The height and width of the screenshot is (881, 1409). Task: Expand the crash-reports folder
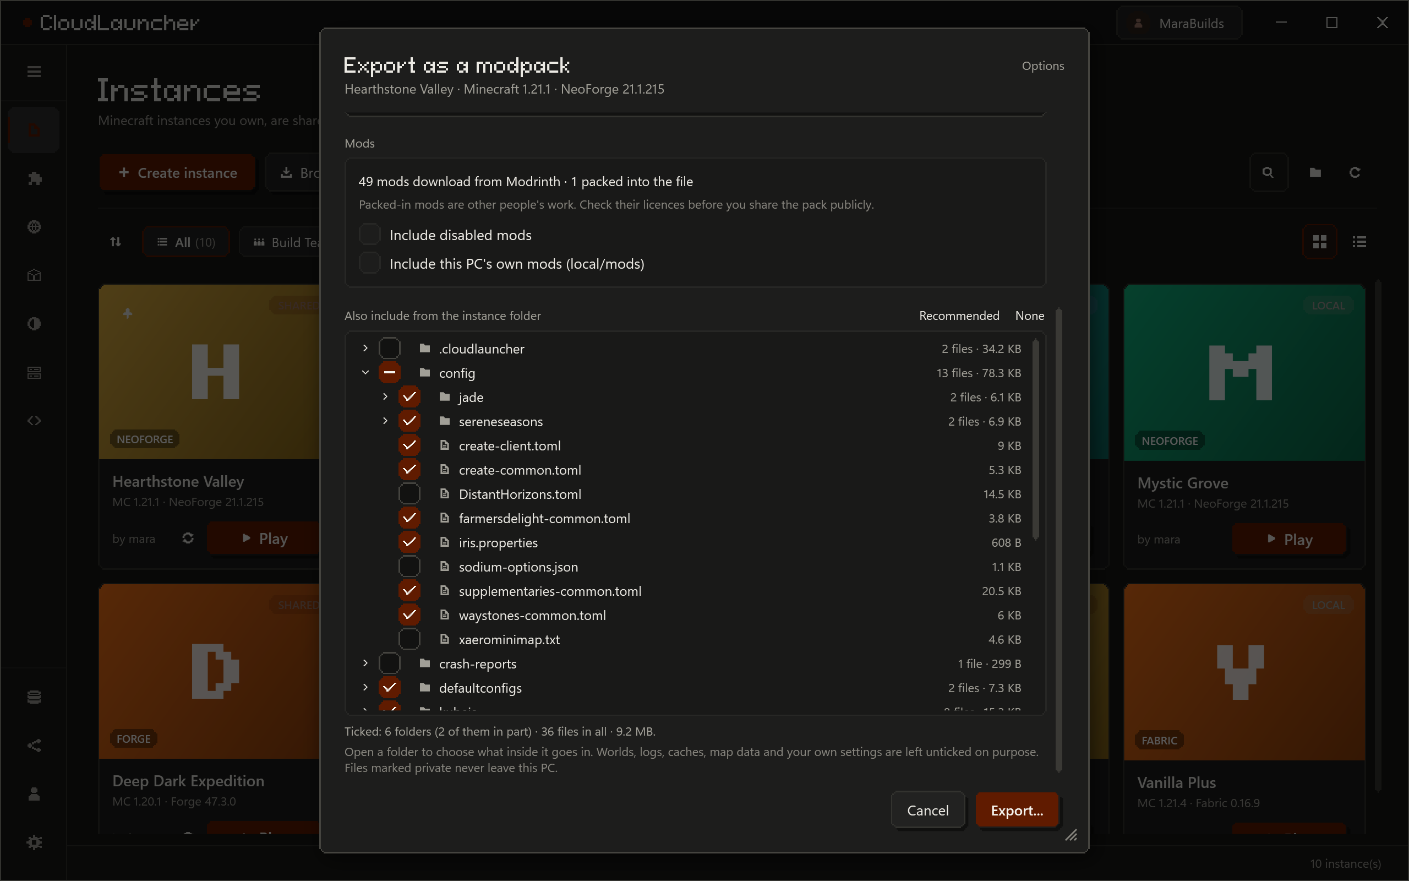click(365, 663)
